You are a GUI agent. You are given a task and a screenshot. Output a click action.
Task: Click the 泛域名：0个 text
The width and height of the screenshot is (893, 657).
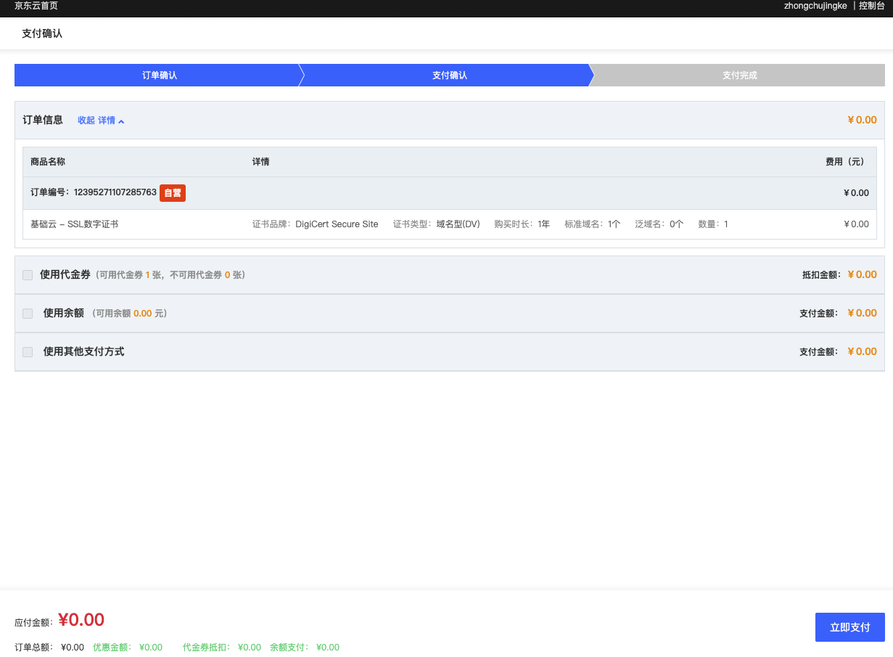(x=659, y=224)
